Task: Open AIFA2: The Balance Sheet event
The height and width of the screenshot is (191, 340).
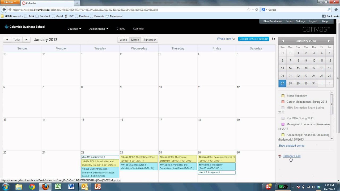Action: pos(139,159)
